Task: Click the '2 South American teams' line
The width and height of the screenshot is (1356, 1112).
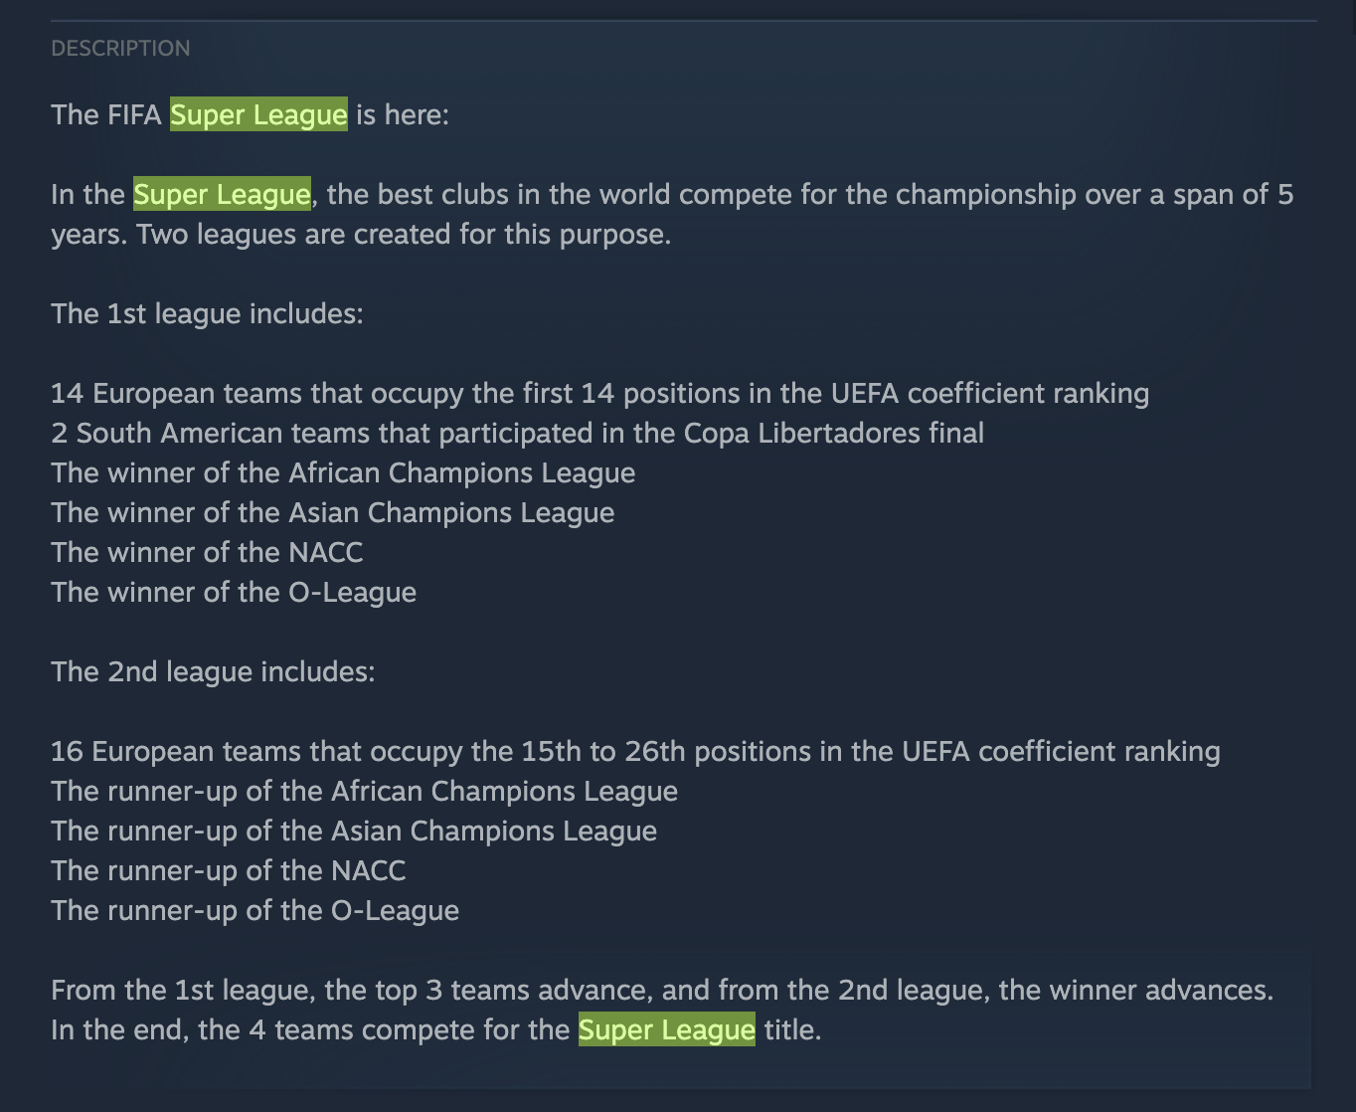Action: [517, 434]
